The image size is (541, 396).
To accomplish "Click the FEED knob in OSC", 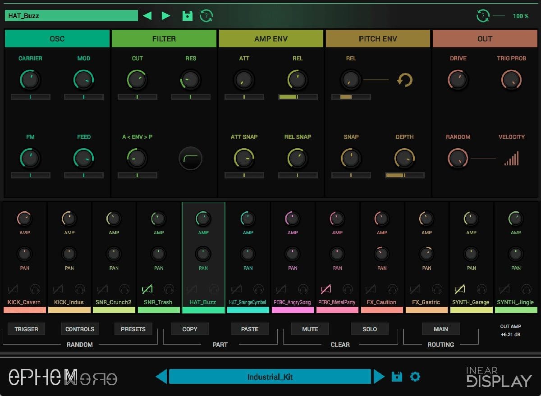I will click(84, 159).
